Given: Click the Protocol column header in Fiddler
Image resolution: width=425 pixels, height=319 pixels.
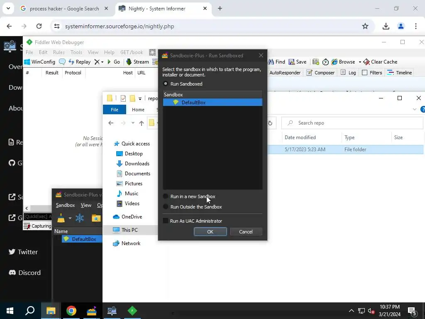Looking at the screenshot, I should pos(73,73).
